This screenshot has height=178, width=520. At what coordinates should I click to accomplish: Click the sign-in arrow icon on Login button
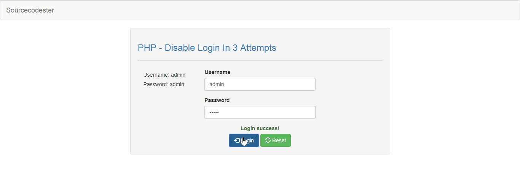point(237,140)
